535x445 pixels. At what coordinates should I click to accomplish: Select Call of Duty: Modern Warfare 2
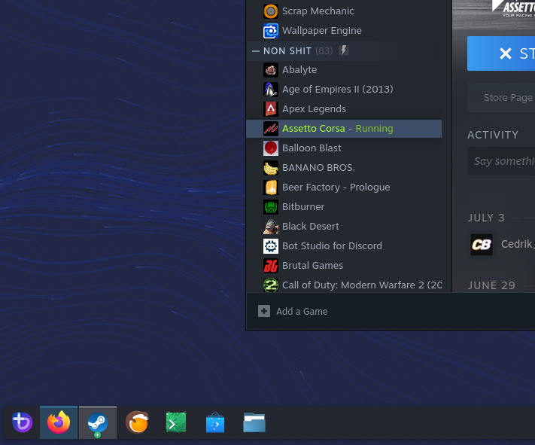[344, 285]
